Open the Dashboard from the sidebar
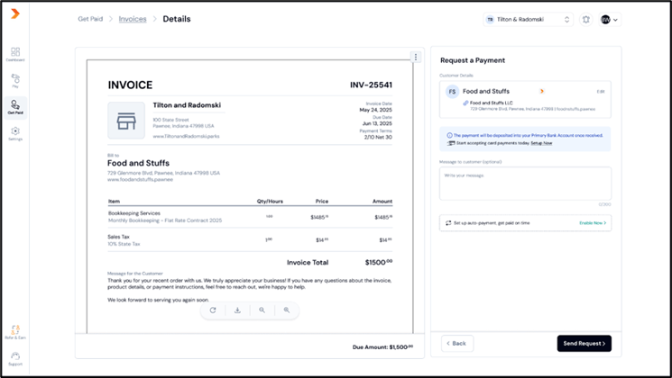 (15, 54)
